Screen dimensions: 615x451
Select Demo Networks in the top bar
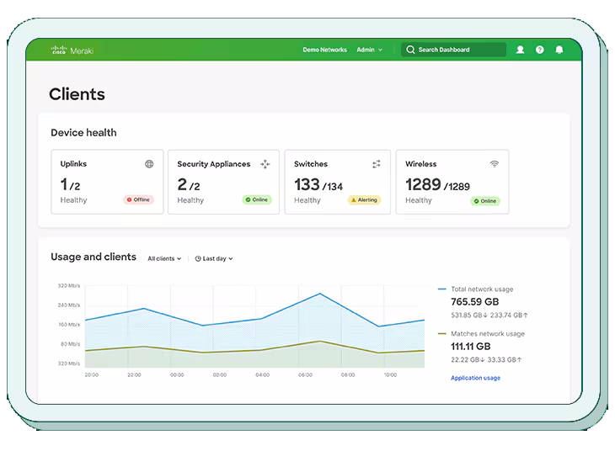pyautogui.click(x=324, y=50)
